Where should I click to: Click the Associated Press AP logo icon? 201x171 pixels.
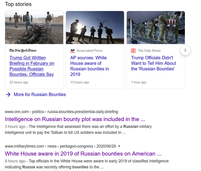[x=73, y=51]
